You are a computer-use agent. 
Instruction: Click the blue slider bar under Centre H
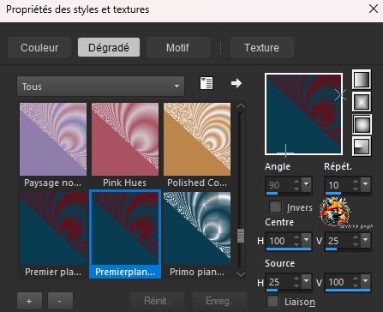click(x=289, y=249)
